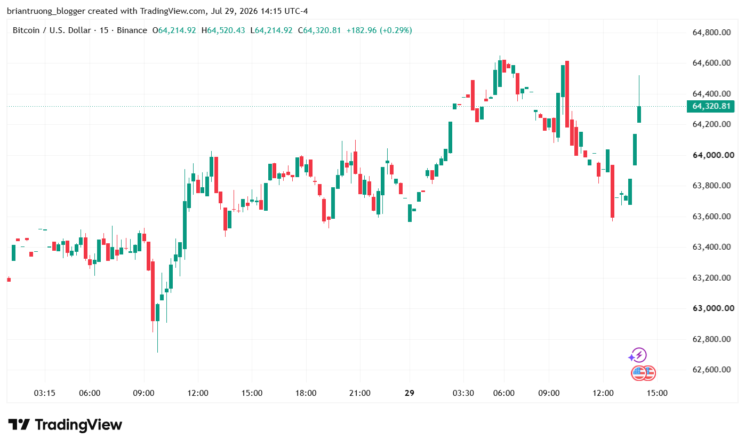
Task: Open the fully visible US flag event marker
Action: pyautogui.click(x=638, y=373)
